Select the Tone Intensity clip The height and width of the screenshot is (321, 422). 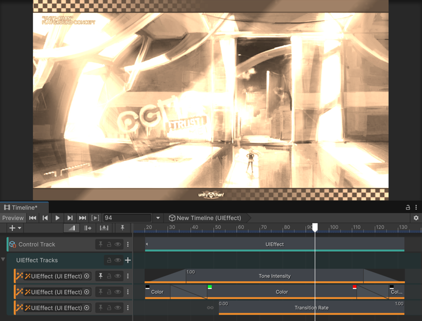pyautogui.click(x=274, y=276)
